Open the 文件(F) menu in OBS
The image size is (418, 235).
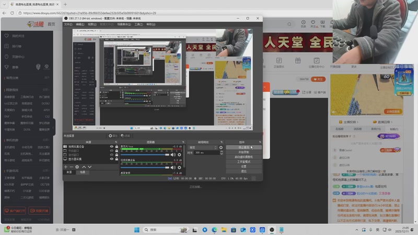(68, 24)
